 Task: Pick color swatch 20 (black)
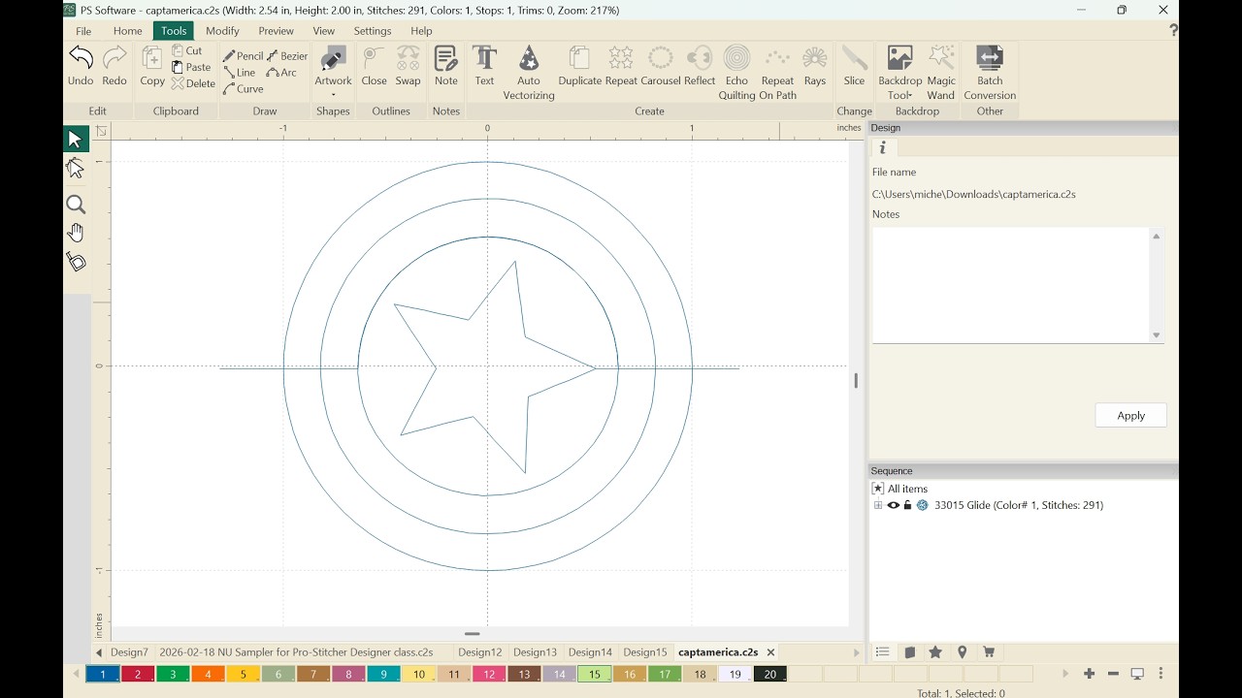tap(769, 674)
